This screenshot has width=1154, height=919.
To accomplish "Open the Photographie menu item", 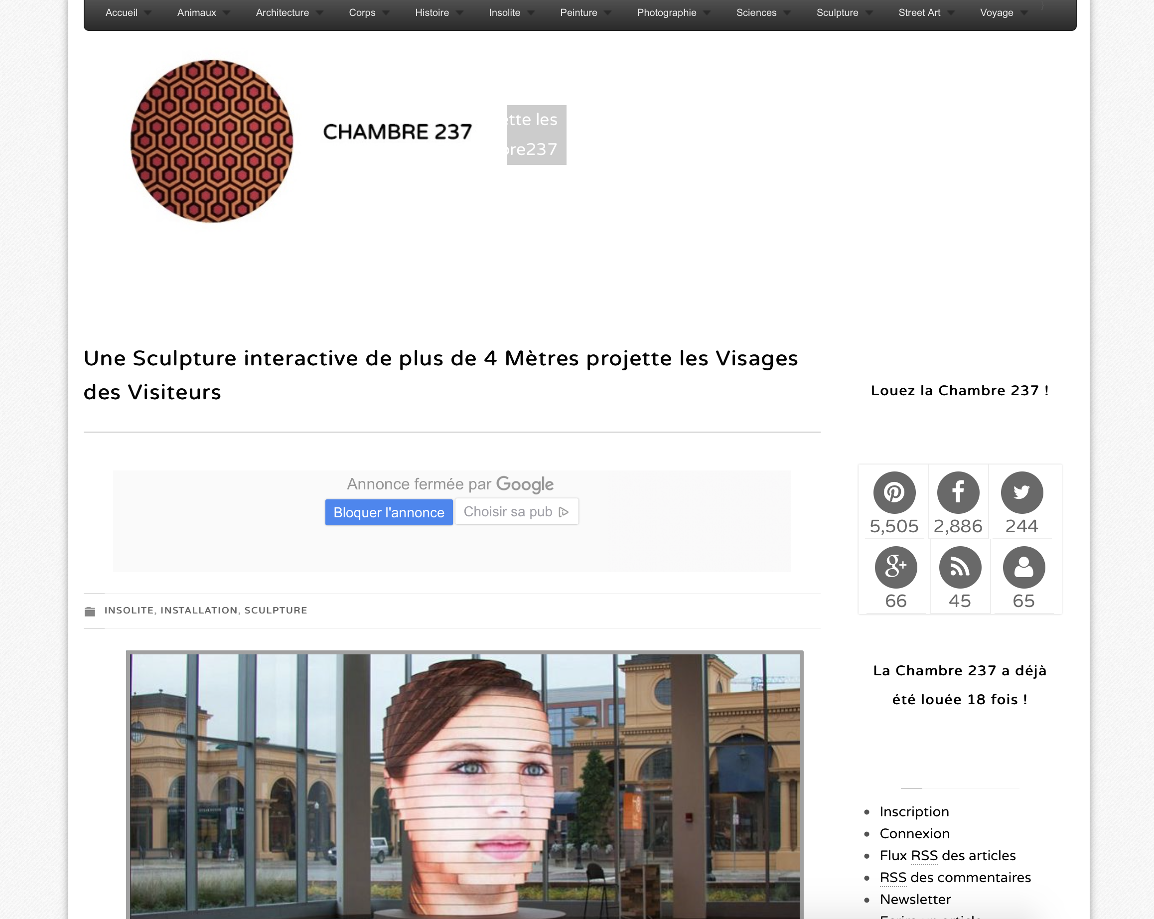I will click(x=666, y=12).
